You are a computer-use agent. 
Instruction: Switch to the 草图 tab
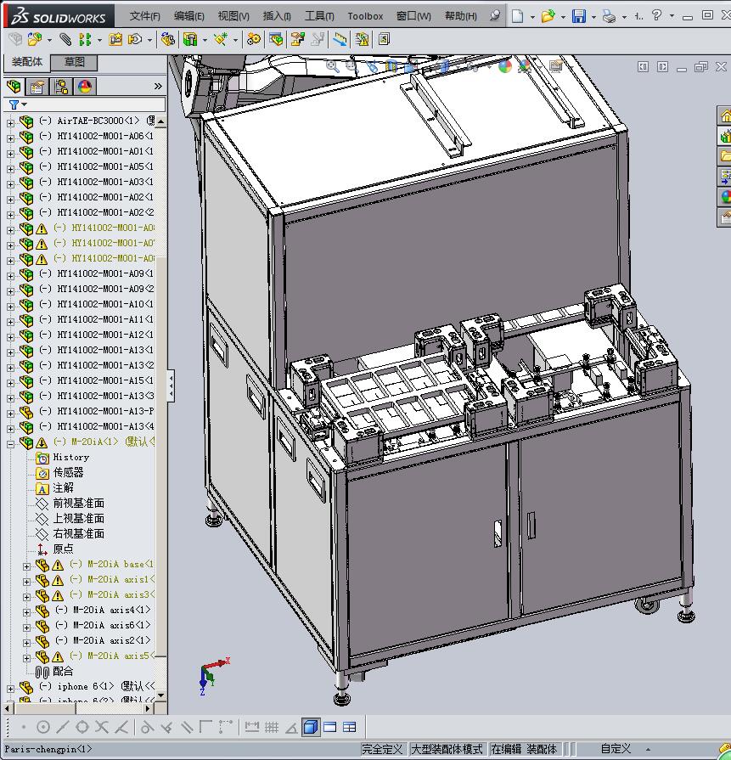click(75, 62)
